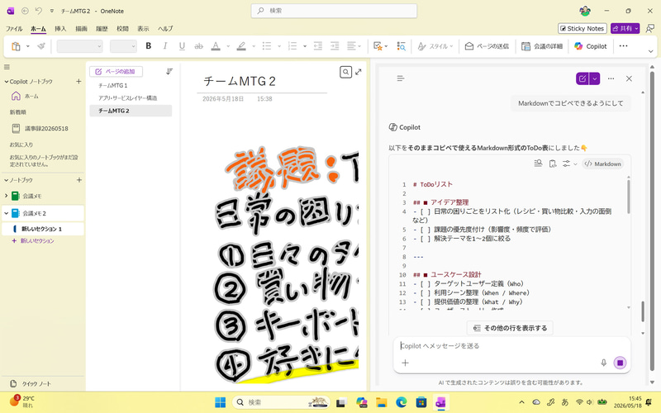Viewport: 661px width, 413px height.
Task: Open the 共有 share dropdown
Action: pos(625,28)
